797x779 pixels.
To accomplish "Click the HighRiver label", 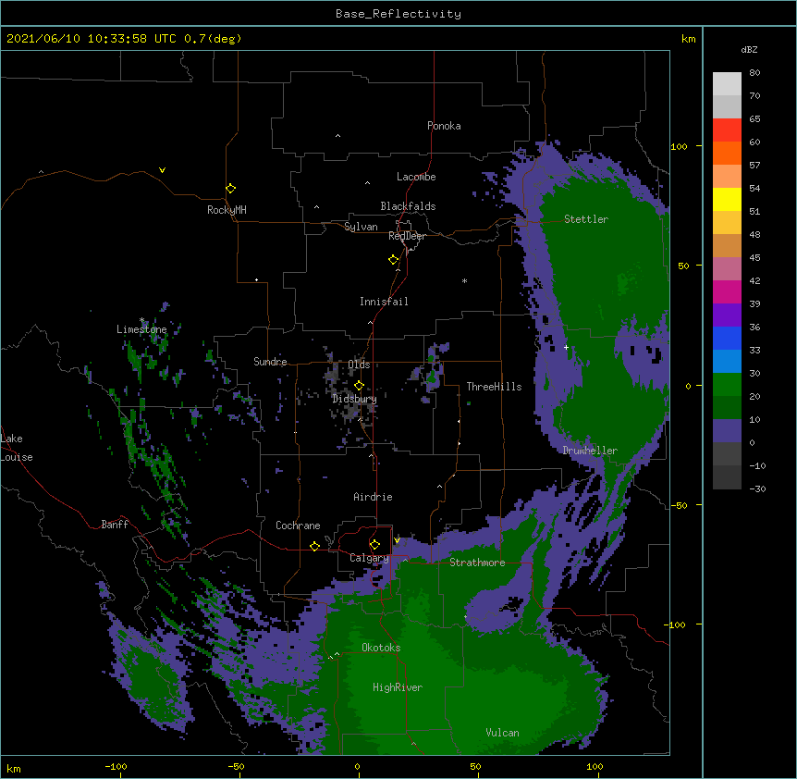I will click(398, 687).
